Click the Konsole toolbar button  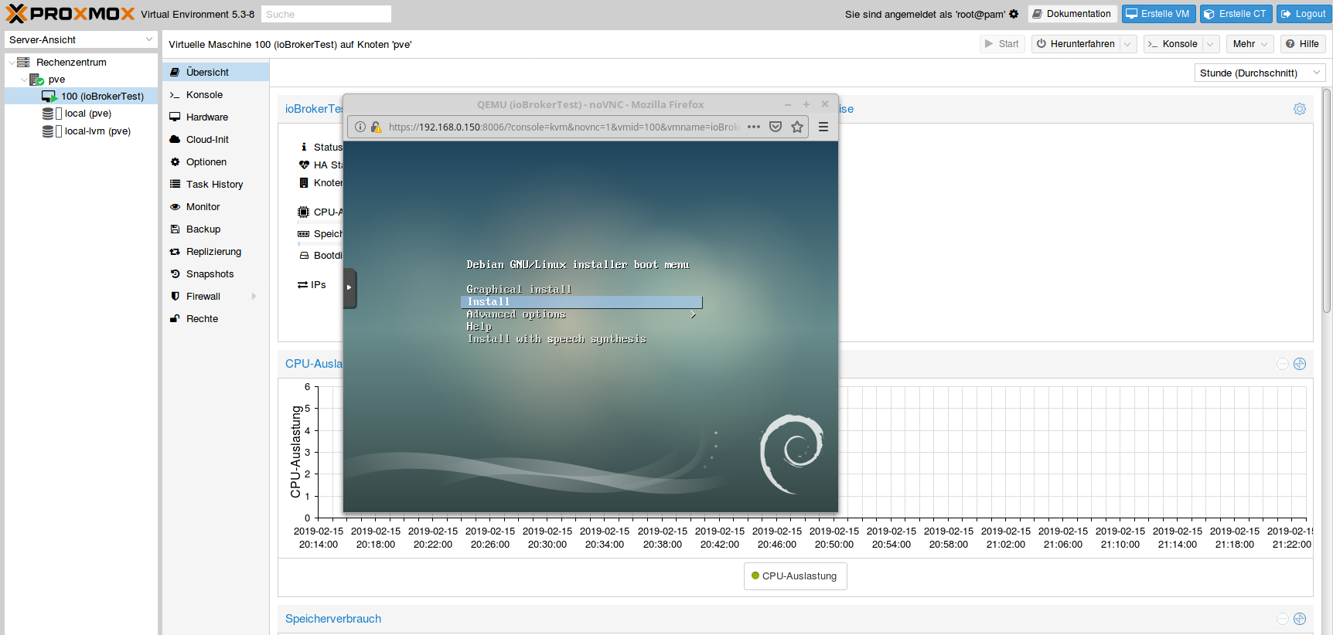[x=1173, y=44]
